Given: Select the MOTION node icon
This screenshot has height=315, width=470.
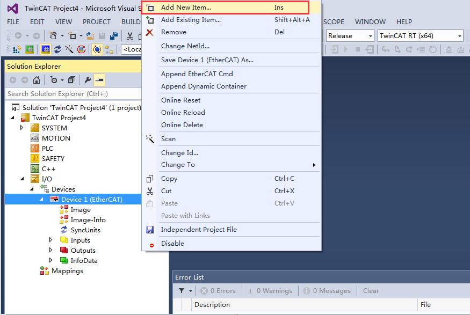Looking at the screenshot, I should pos(35,138).
